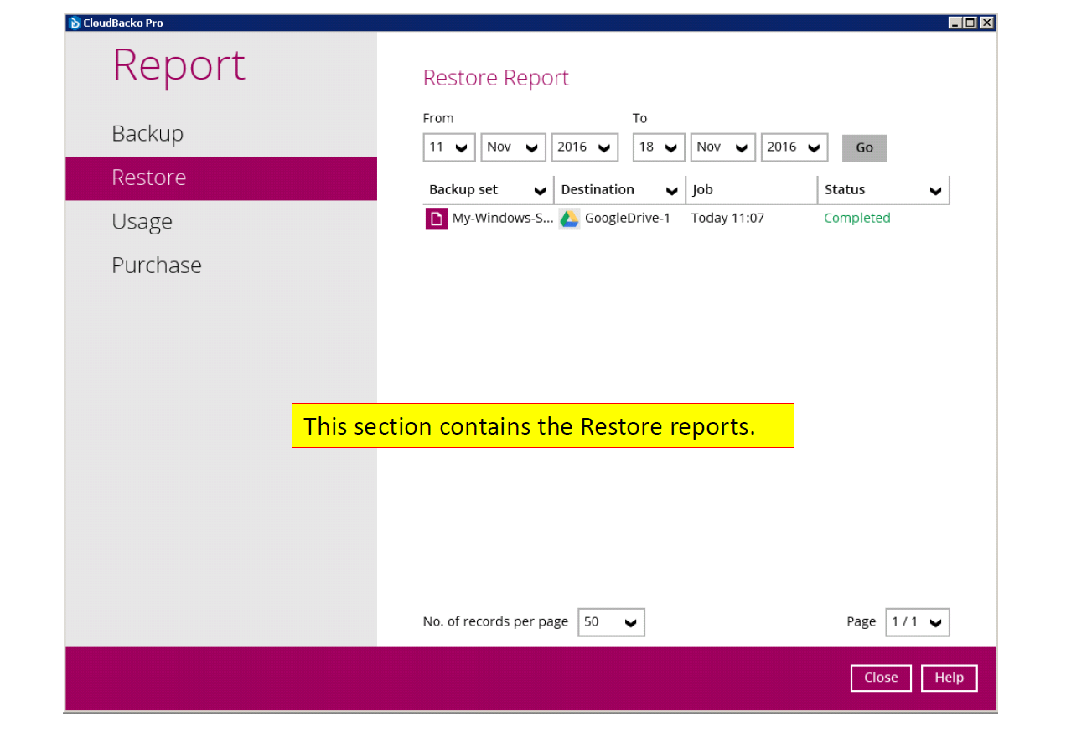Expand Status column filter
This screenshot has height=742, width=1066.
click(935, 191)
